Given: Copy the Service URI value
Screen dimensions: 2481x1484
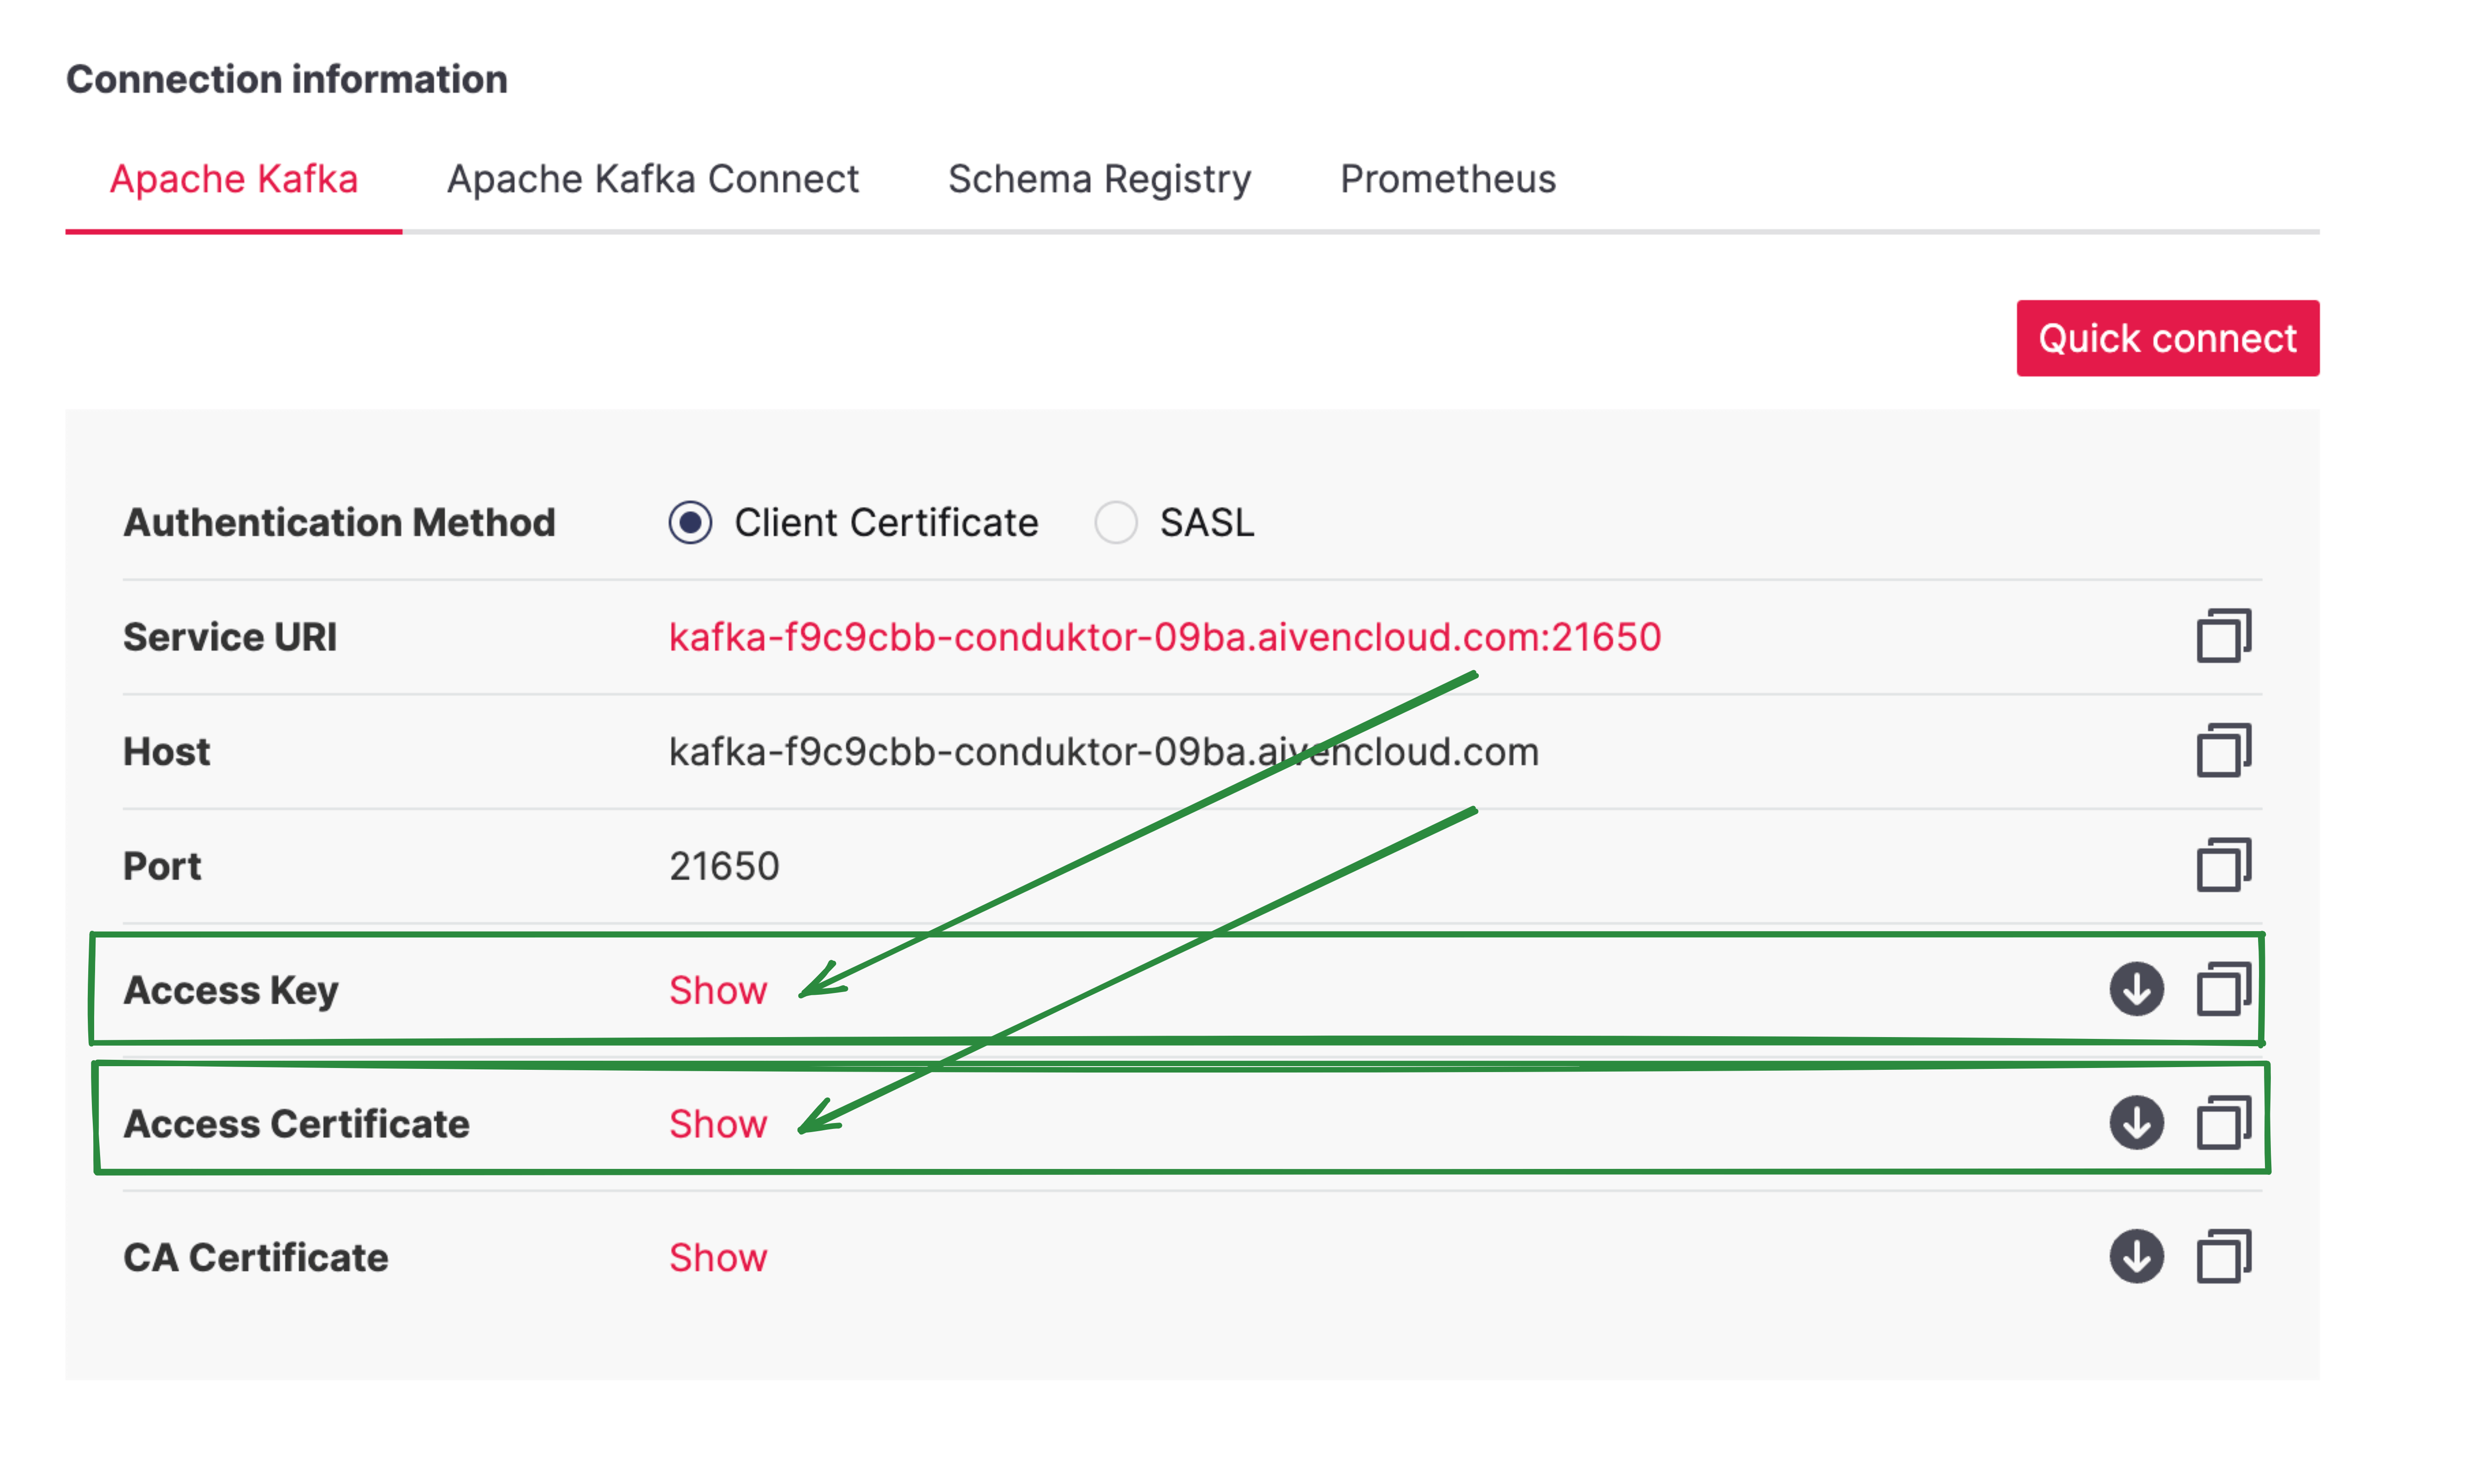Looking at the screenshot, I should pos(2223,636).
